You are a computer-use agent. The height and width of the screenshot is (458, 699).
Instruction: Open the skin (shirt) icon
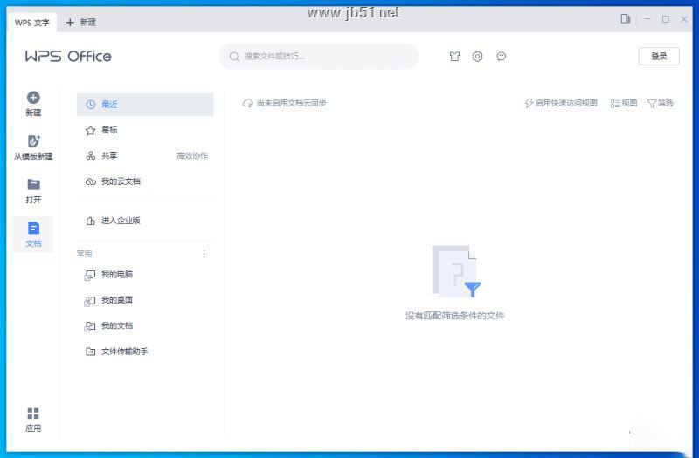pyautogui.click(x=454, y=56)
